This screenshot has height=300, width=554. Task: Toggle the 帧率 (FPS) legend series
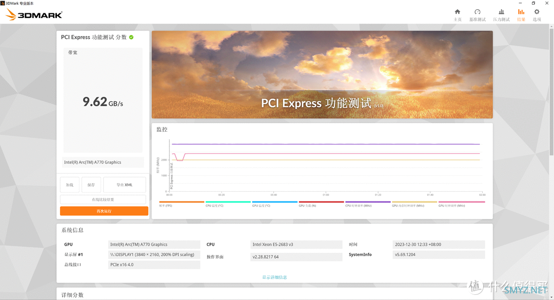click(x=182, y=204)
